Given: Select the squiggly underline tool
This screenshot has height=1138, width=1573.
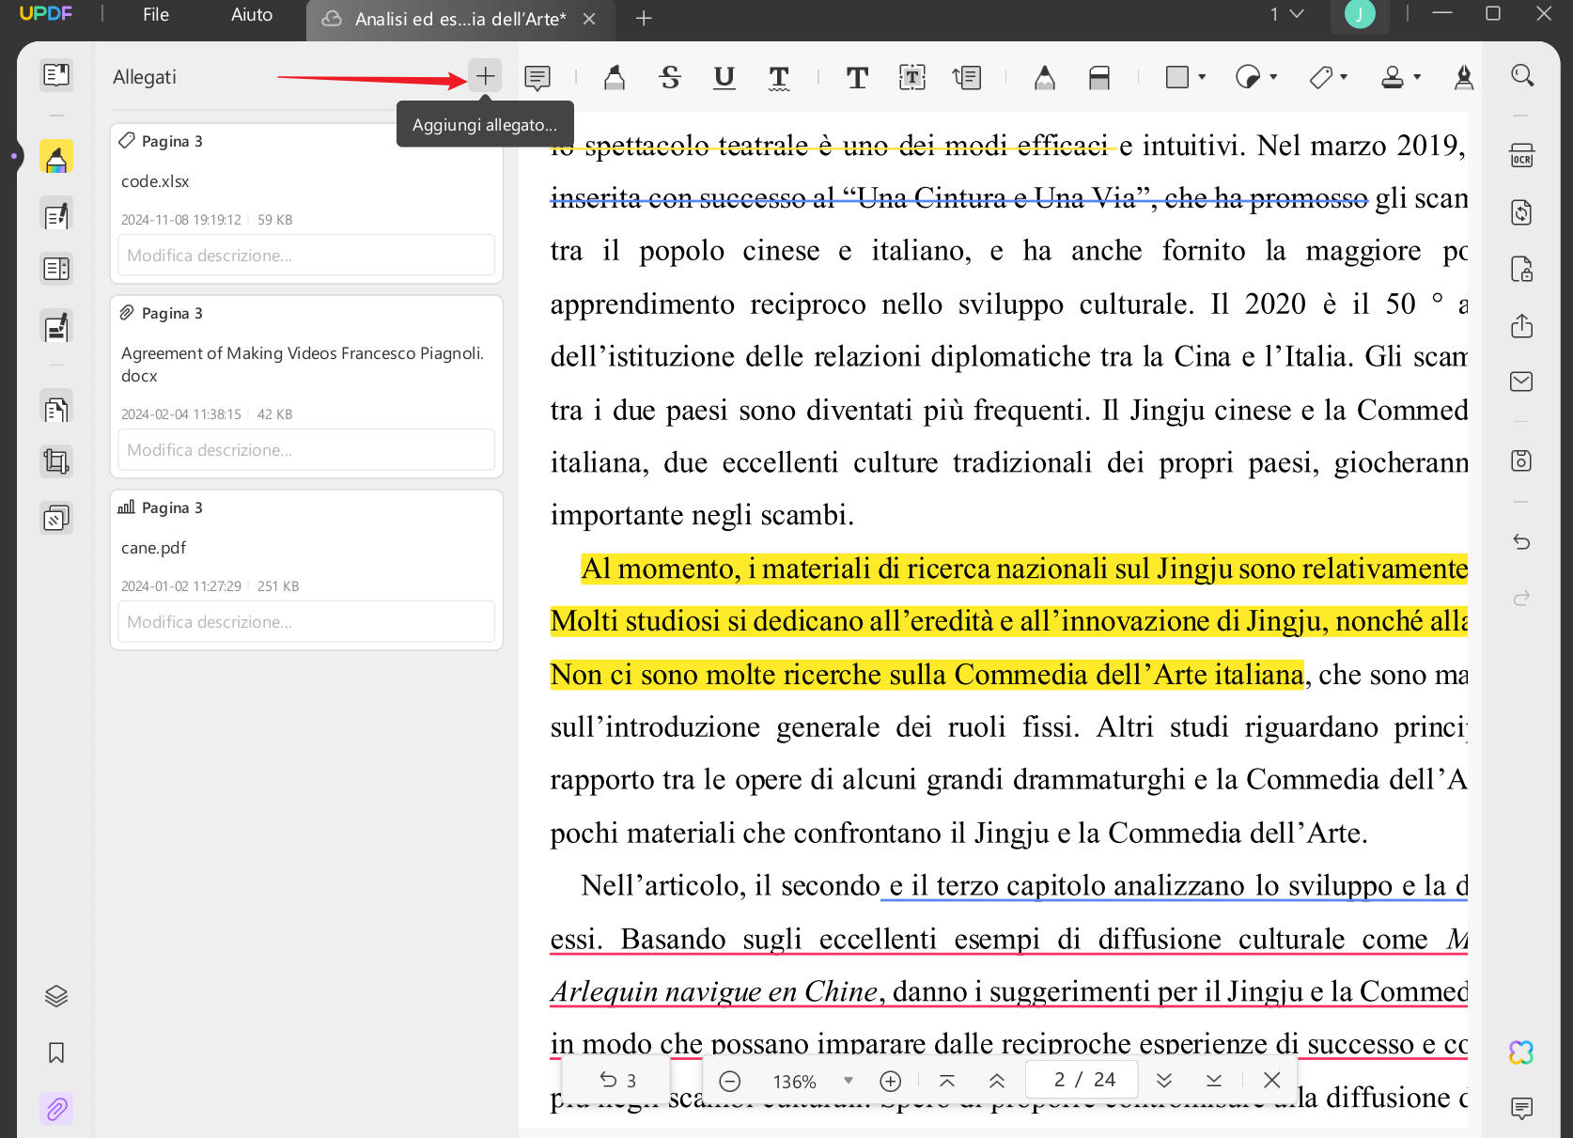Looking at the screenshot, I should 779,77.
